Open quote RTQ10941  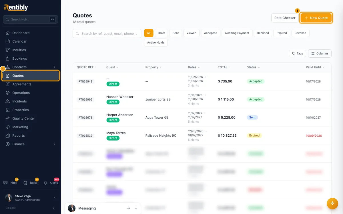click(x=85, y=81)
